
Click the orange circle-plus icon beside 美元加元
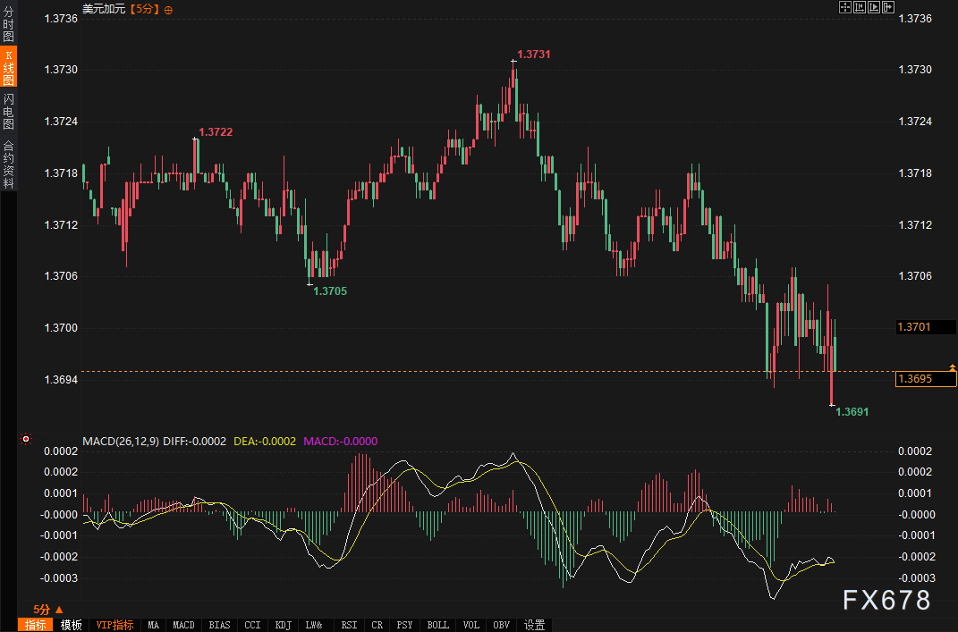[x=169, y=9]
